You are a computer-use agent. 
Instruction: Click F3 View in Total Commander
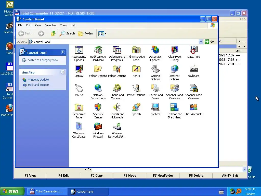click(x=31, y=176)
